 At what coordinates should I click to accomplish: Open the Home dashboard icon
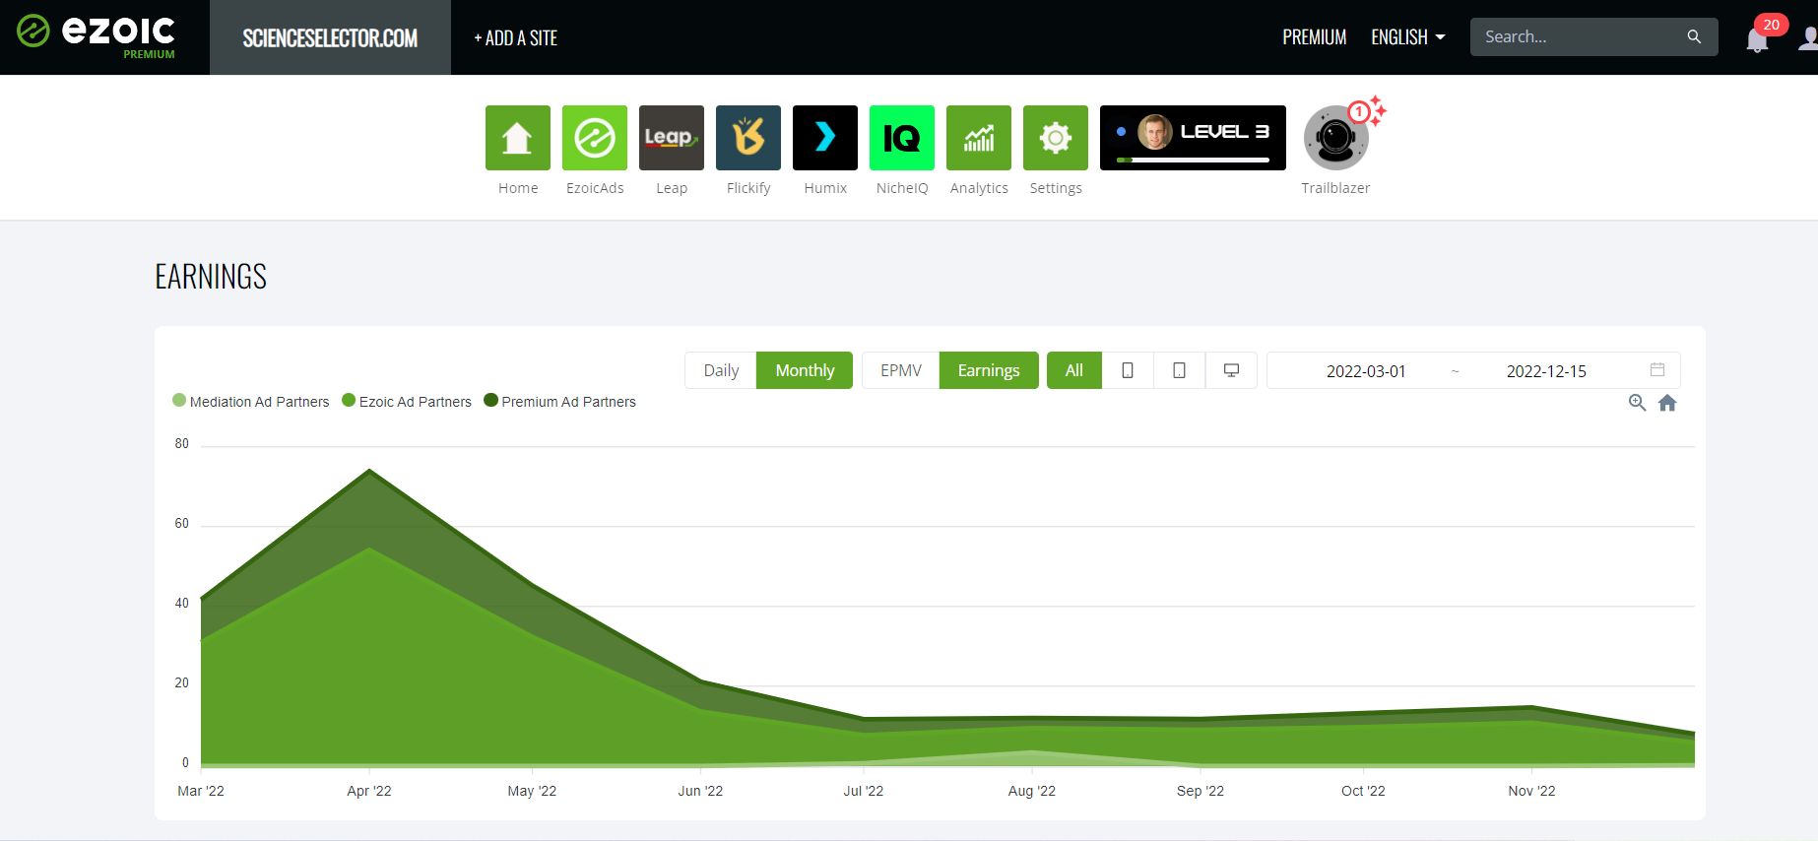(x=517, y=138)
